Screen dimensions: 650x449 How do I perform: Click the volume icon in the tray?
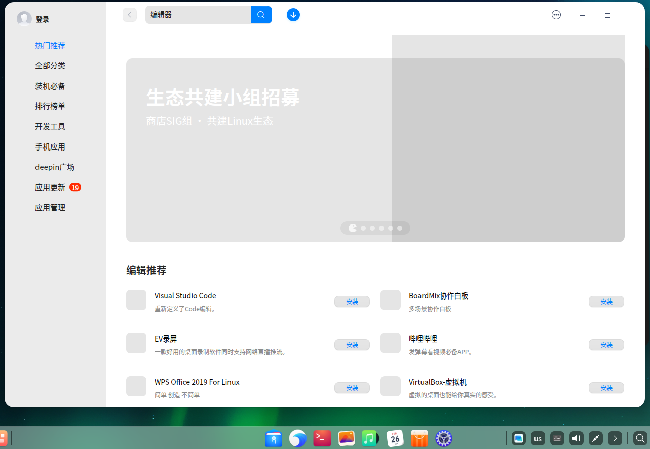click(x=576, y=438)
